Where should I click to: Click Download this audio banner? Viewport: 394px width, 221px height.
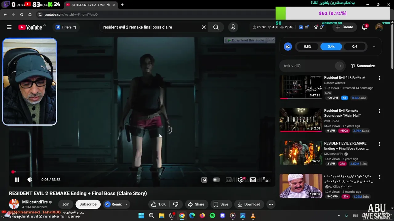tap(245, 40)
